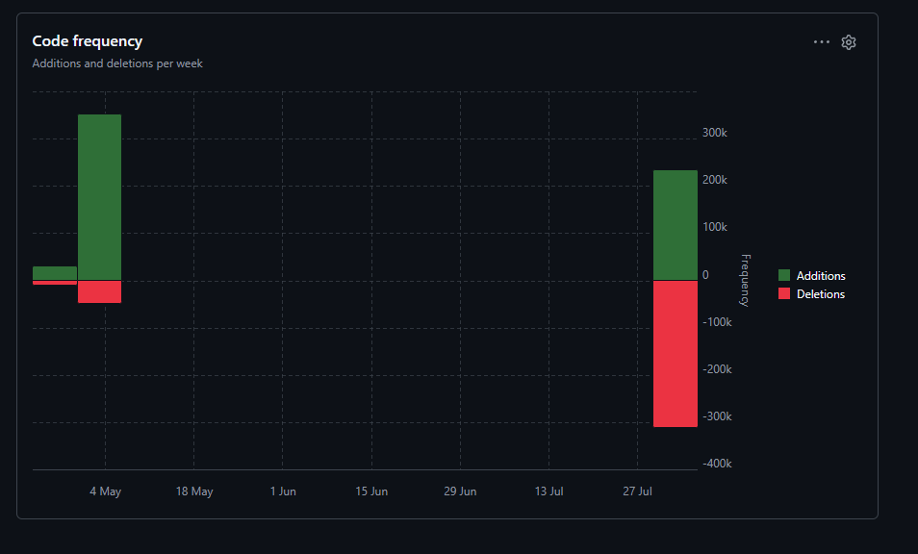Click the '18 May' axis label
This screenshot has height=554, width=918.
click(194, 491)
